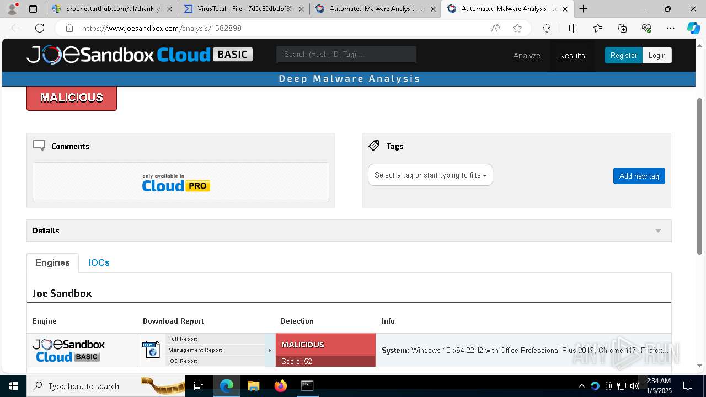Refresh the Joe Sandbox page
The height and width of the screenshot is (397, 706).
(x=40, y=28)
